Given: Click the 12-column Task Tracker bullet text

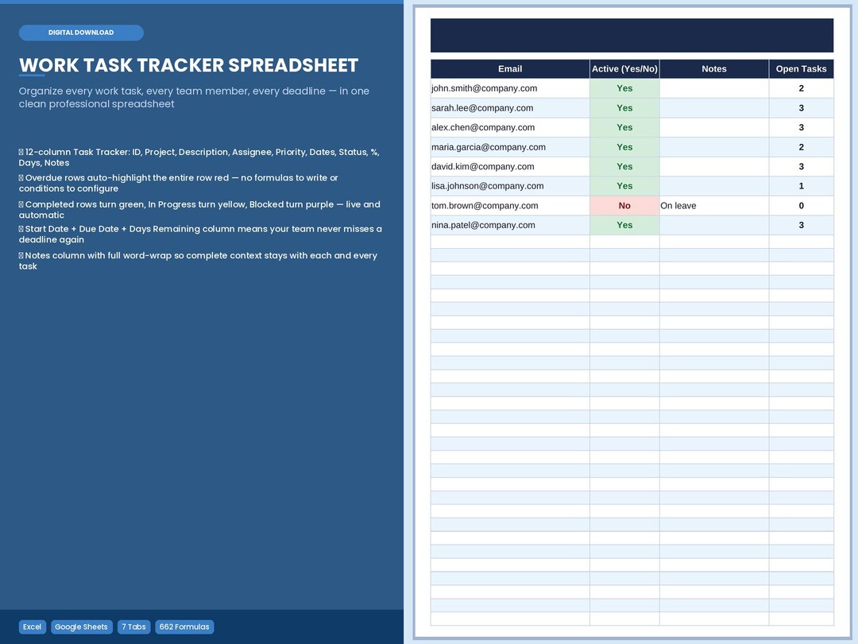Looking at the screenshot, I should click(199, 157).
